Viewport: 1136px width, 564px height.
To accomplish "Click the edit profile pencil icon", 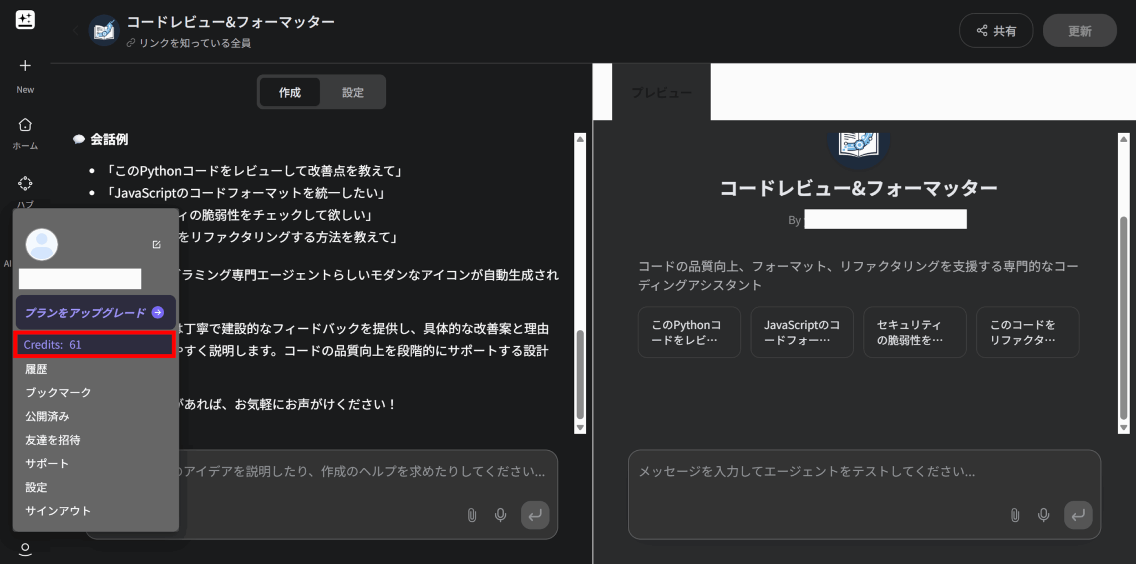I will click(x=156, y=245).
